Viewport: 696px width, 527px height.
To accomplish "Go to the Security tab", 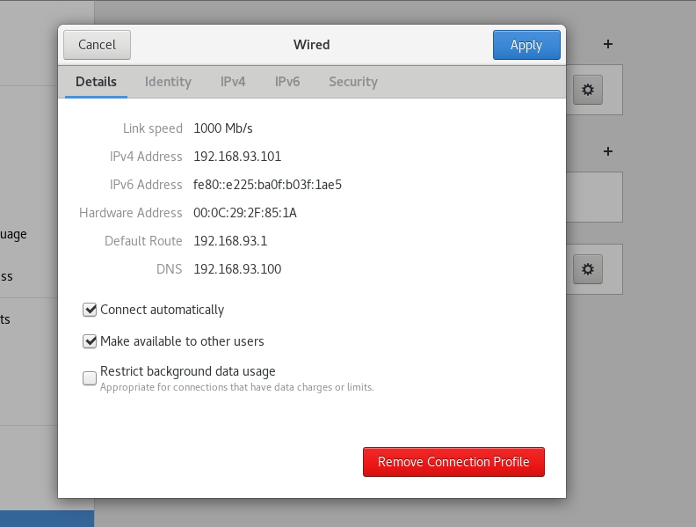I will (x=352, y=82).
